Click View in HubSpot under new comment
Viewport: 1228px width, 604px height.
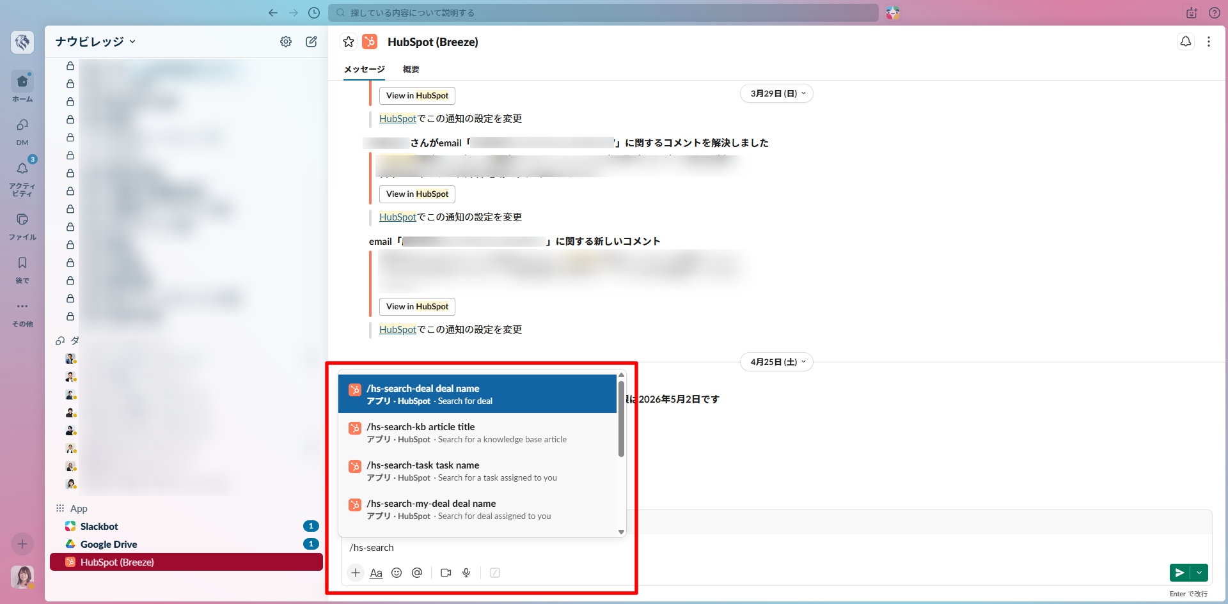click(418, 306)
